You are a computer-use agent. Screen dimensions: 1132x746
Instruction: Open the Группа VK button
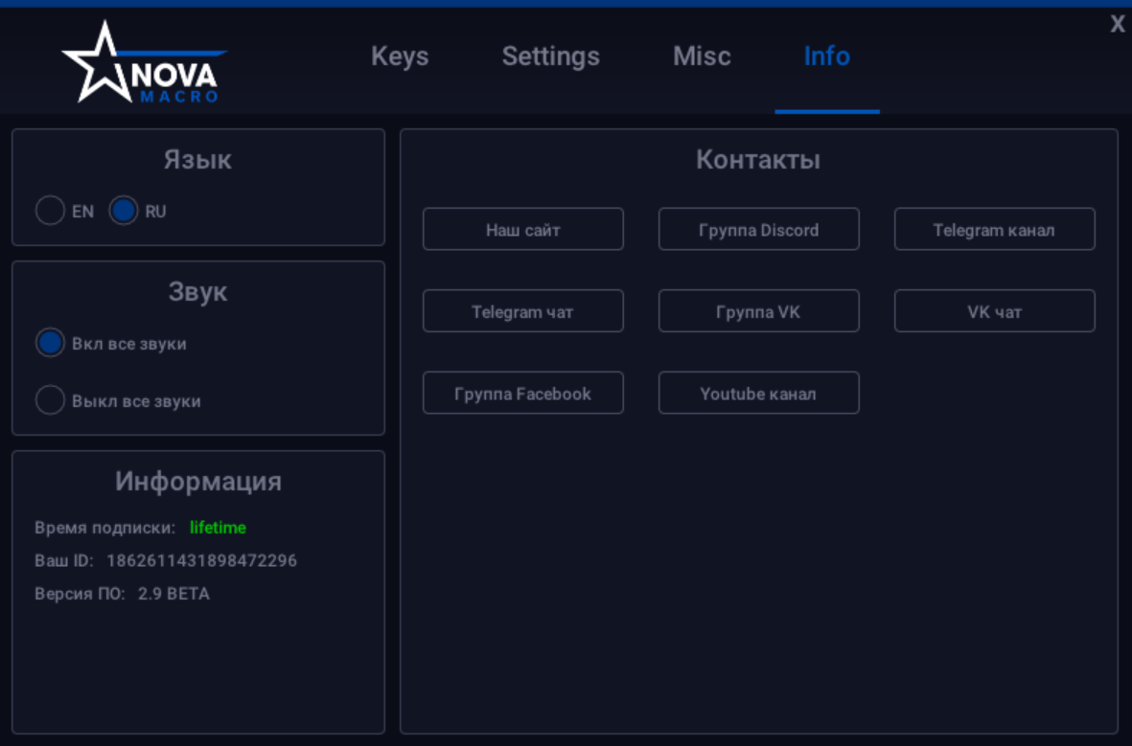pos(758,311)
